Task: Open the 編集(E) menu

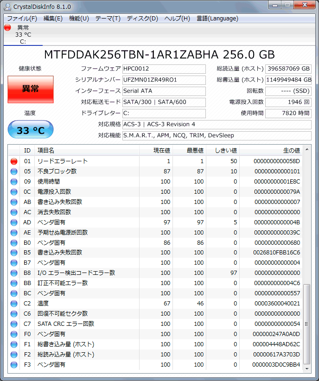Action: pos(53,19)
